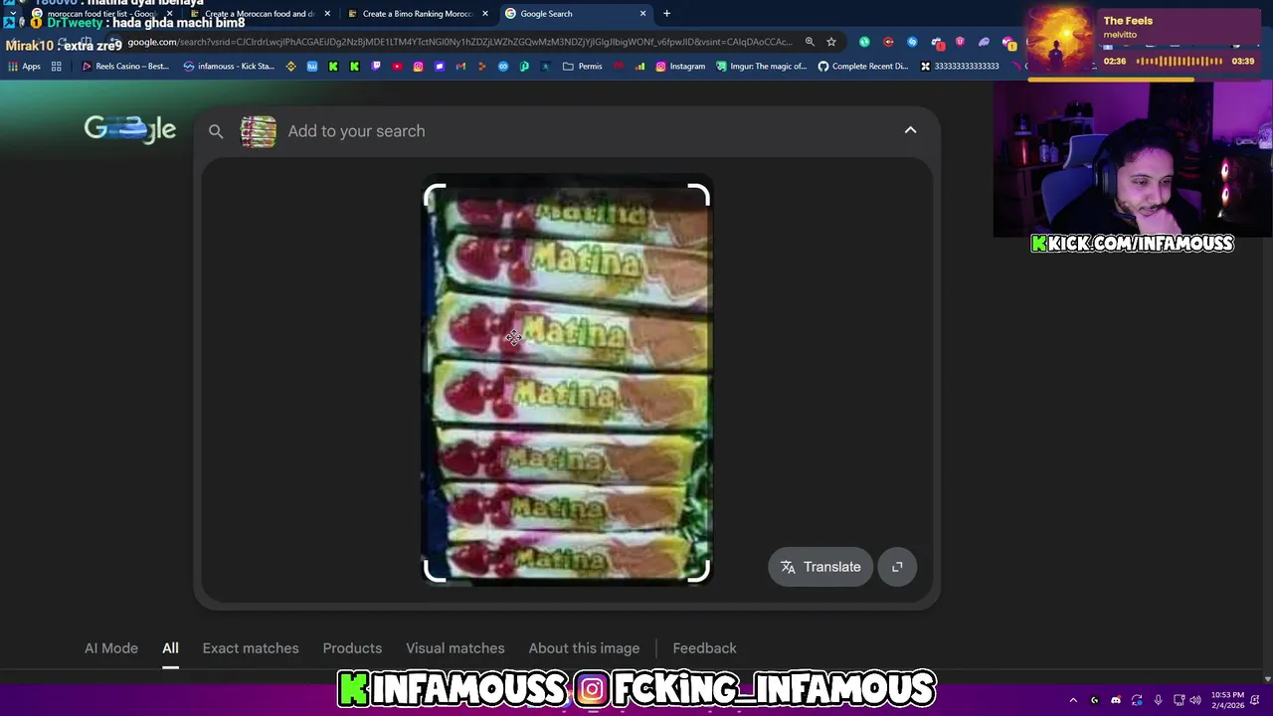This screenshot has width=1273, height=716.
Task: Click the magnifier search icon in the search box
Action: click(x=216, y=131)
